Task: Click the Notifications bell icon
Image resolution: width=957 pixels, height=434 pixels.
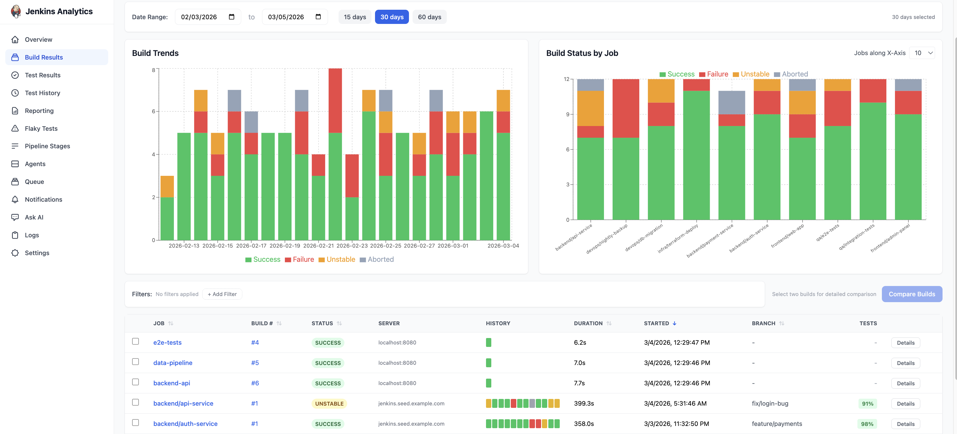Action: pyautogui.click(x=15, y=199)
